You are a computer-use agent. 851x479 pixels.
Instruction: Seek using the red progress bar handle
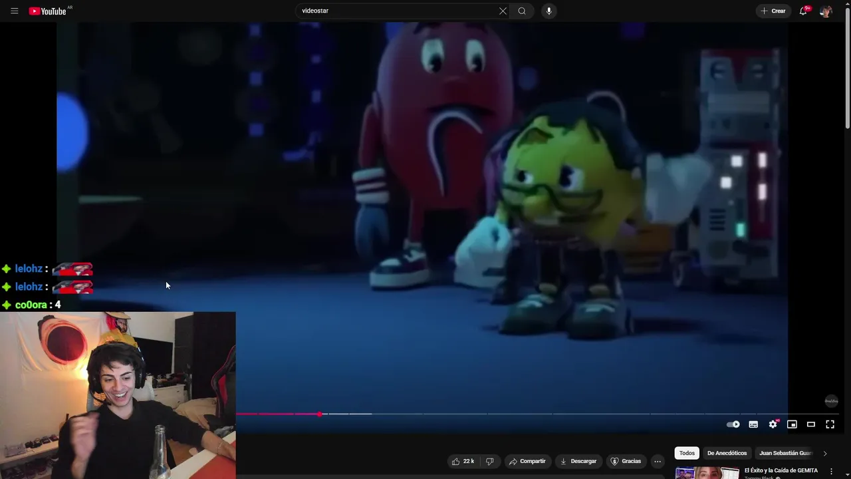[320, 414]
